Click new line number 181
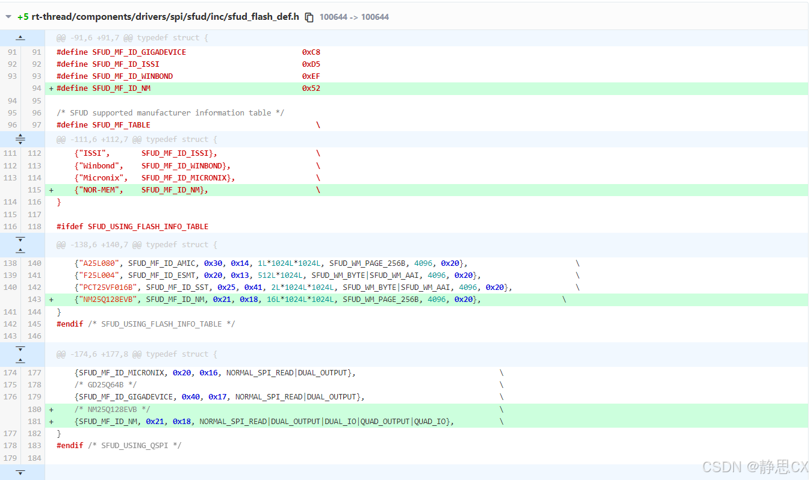 tap(34, 422)
